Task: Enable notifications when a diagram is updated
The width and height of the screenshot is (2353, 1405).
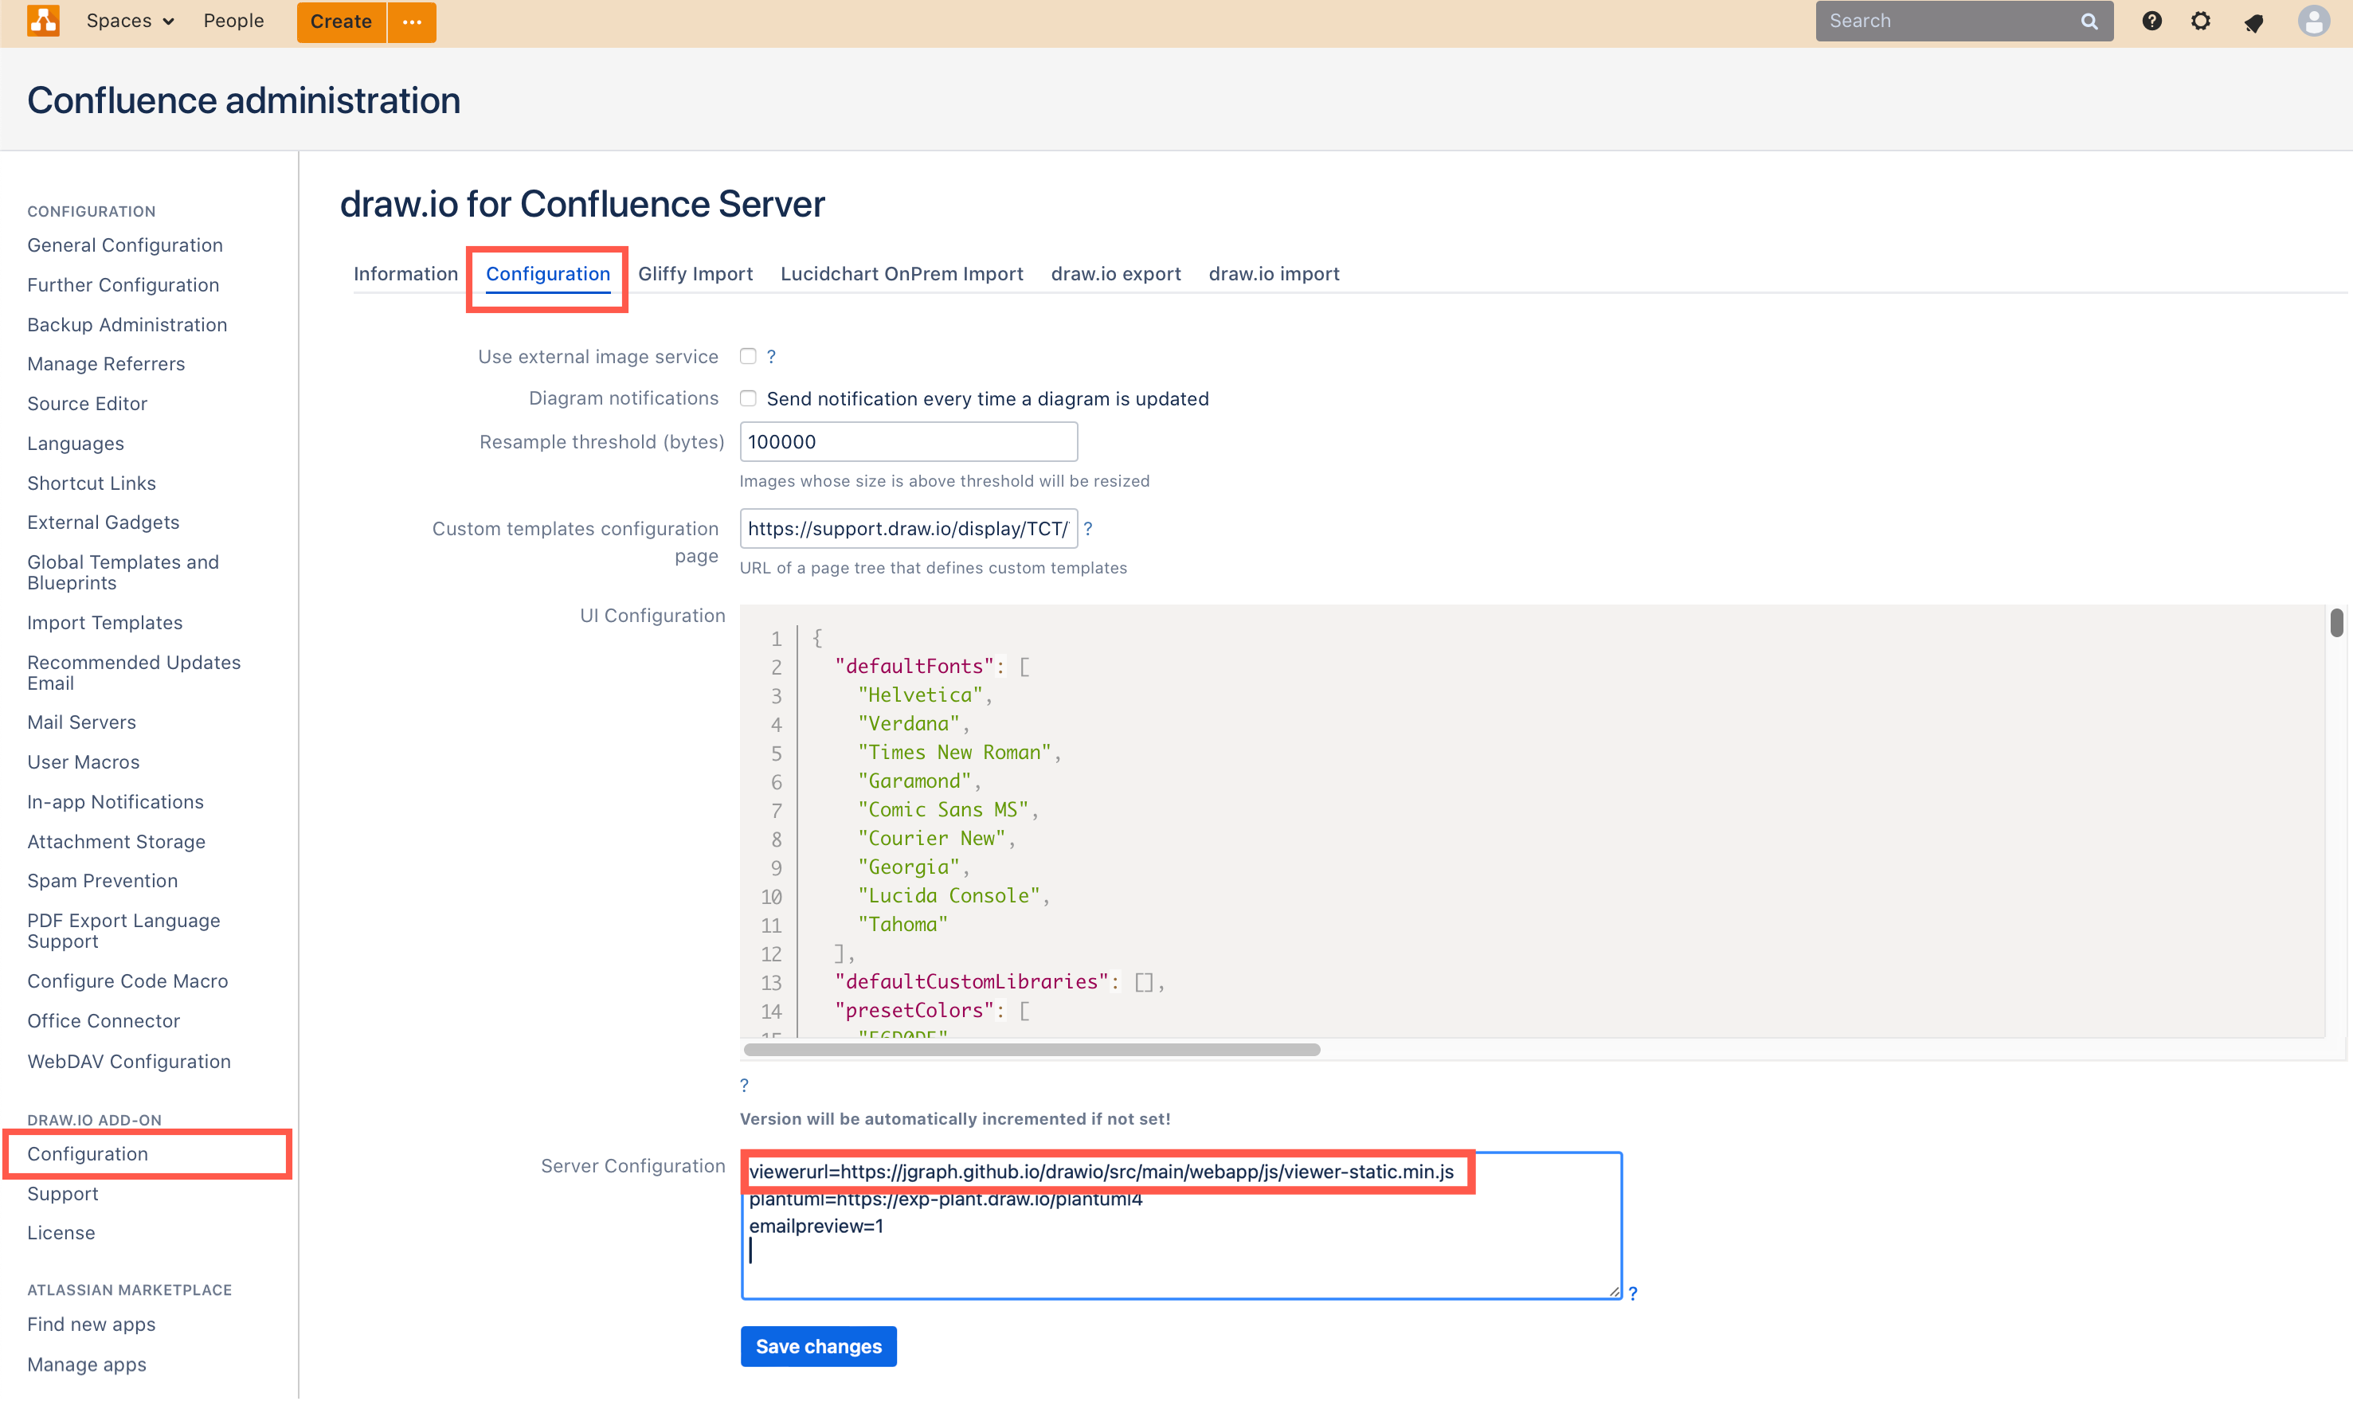Action: (x=747, y=397)
